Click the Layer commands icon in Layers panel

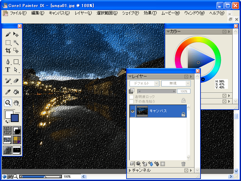coord(132,164)
